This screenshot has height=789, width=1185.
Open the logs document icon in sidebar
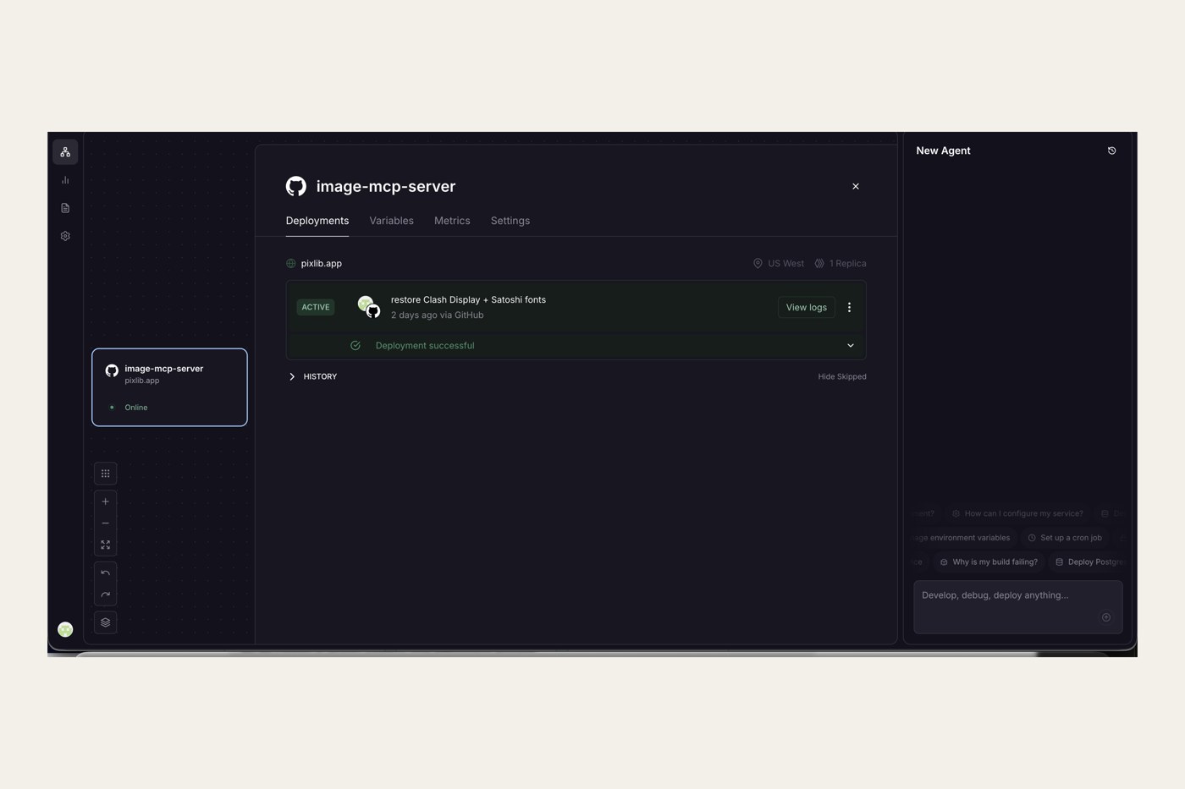[x=65, y=208]
